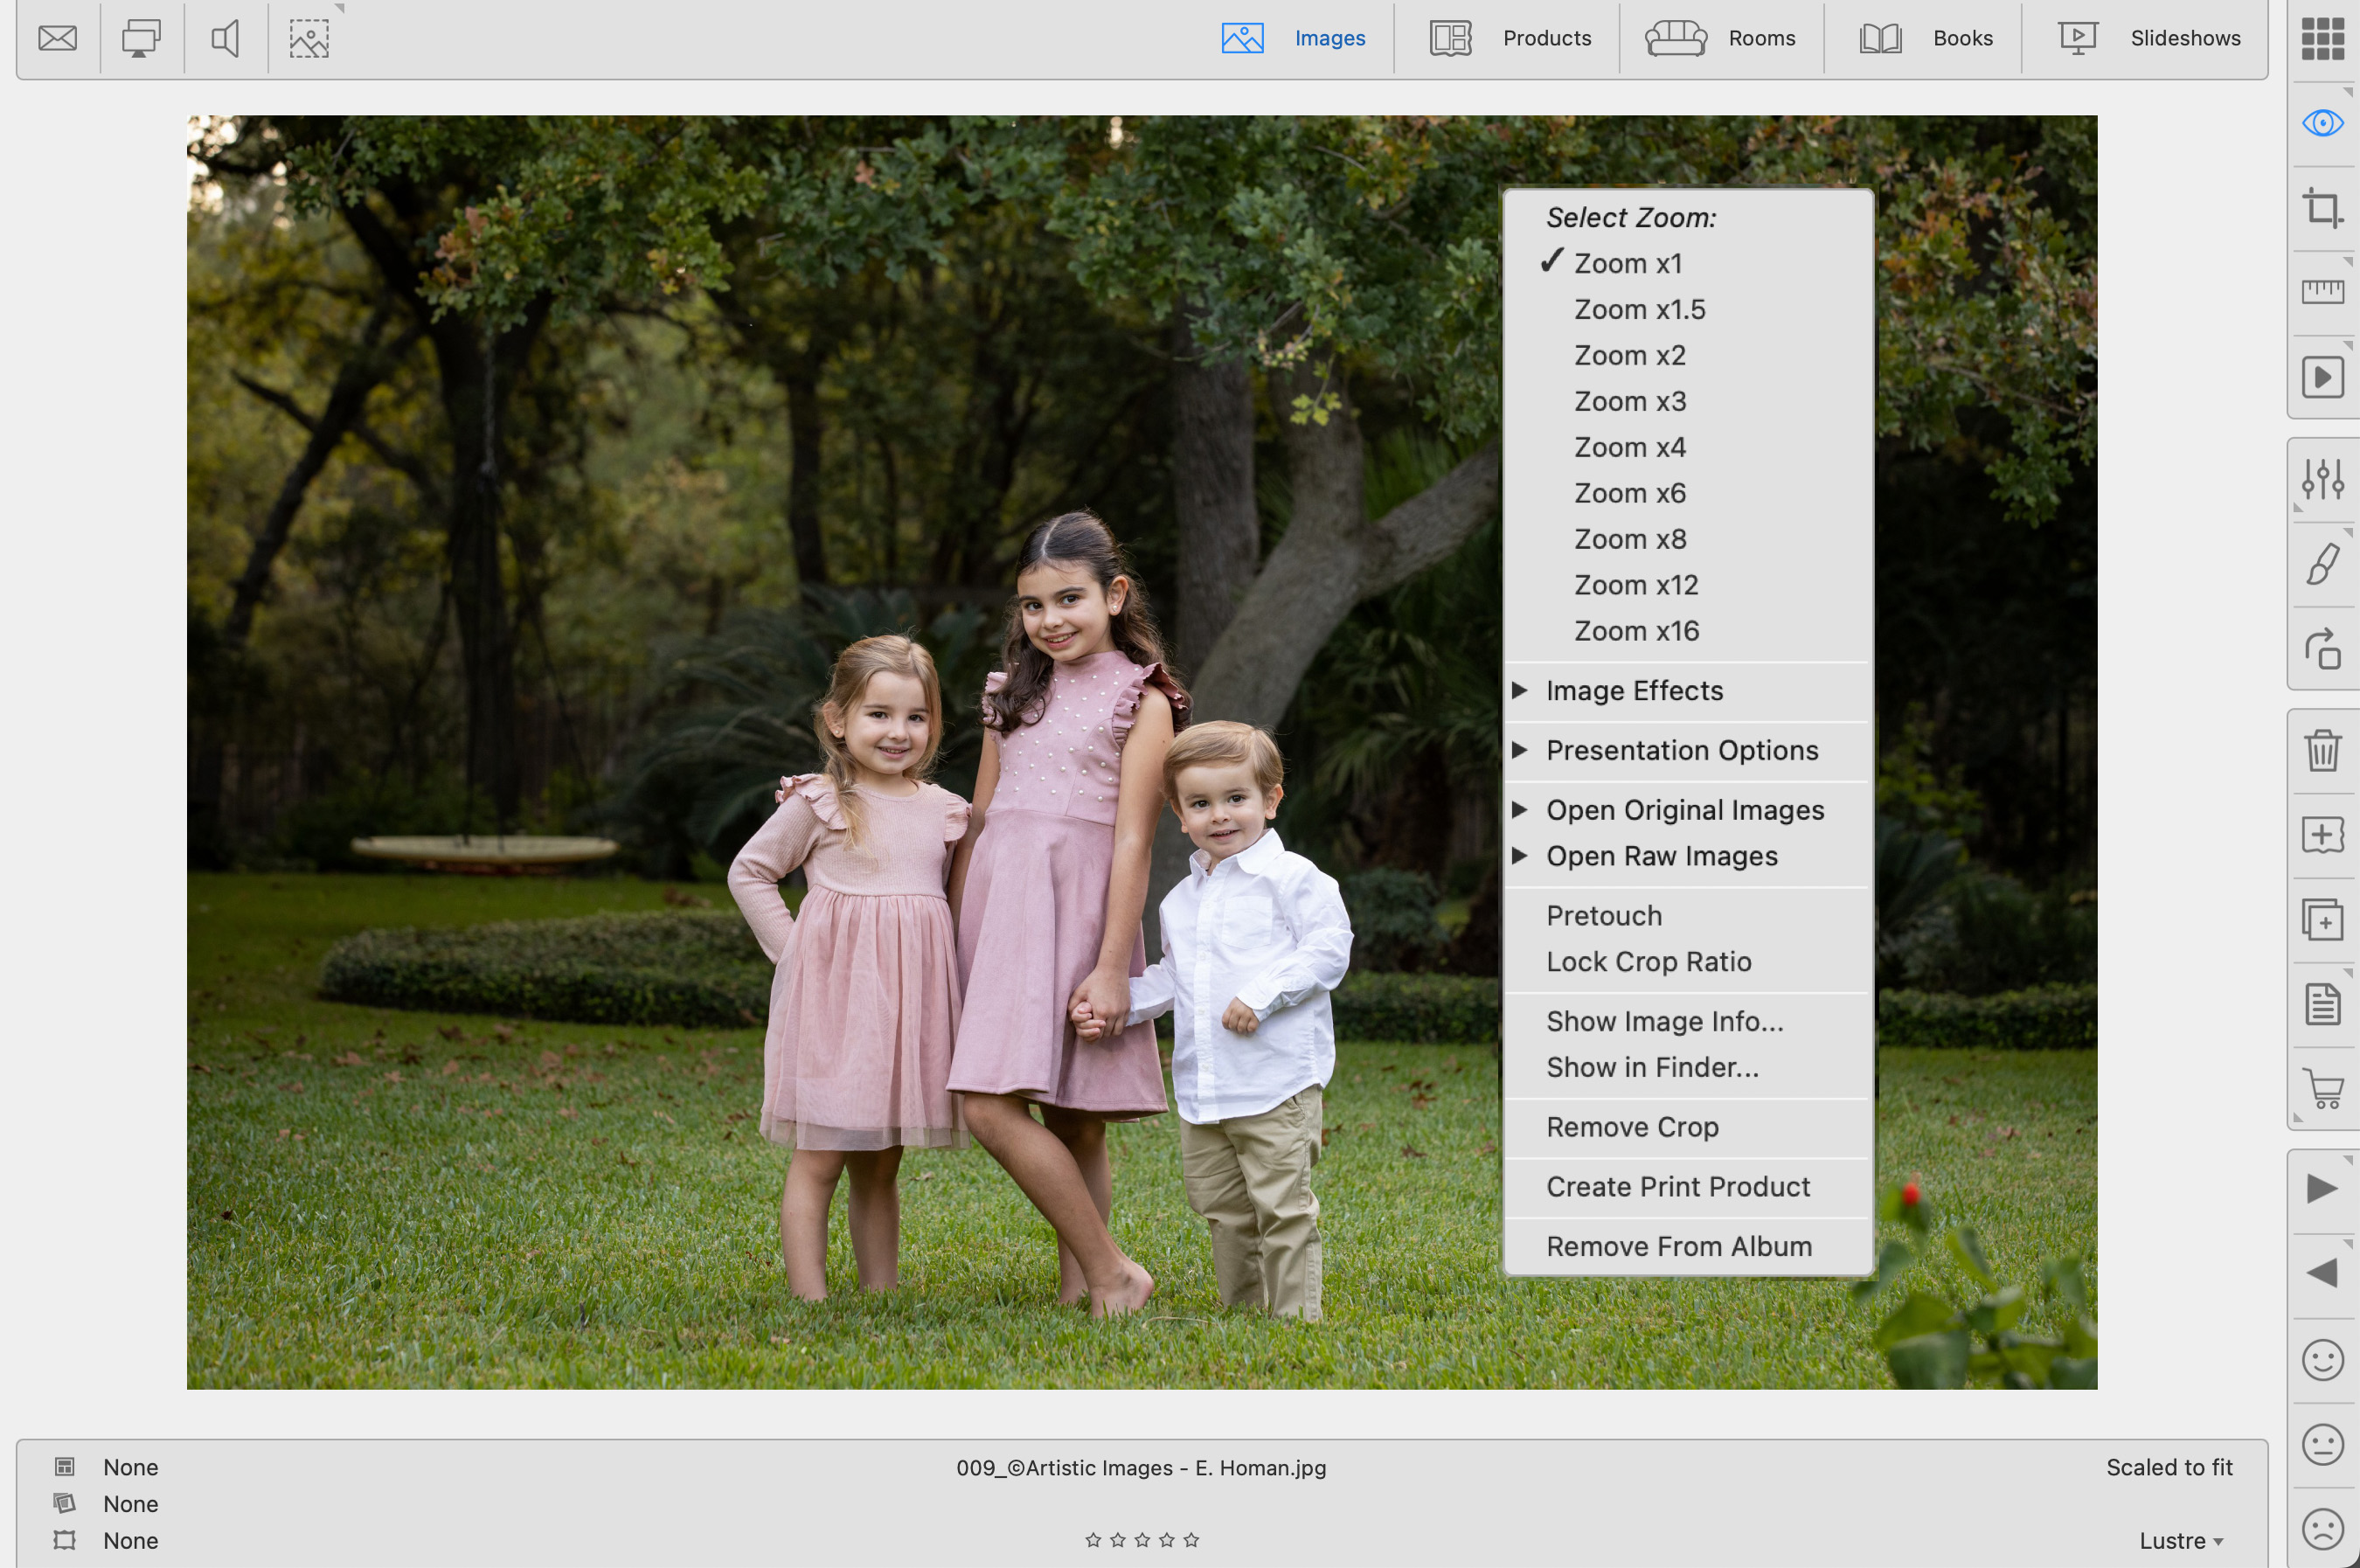2360x1568 pixels.
Task: Select the retouch brush icon
Action: pos(2322,564)
